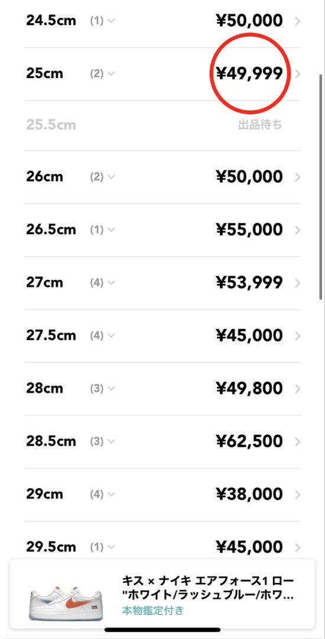The height and width of the screenshot is (639, 325).
Task: Click the vertical scrollbar on the right
Action: 321,188
